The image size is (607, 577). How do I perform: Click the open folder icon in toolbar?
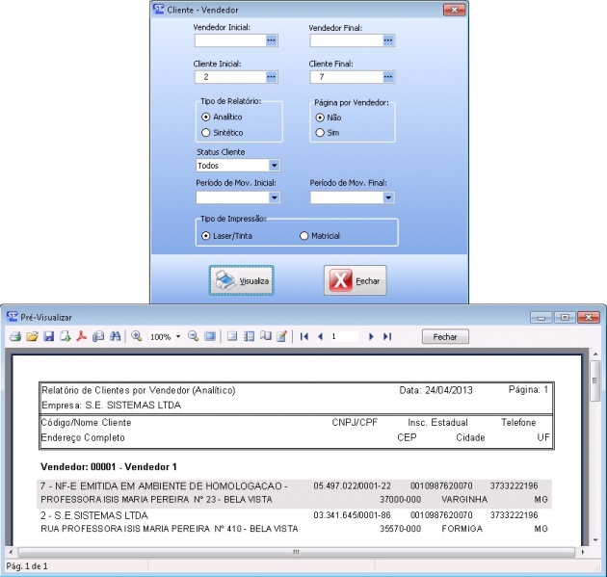tap(32, 336)
